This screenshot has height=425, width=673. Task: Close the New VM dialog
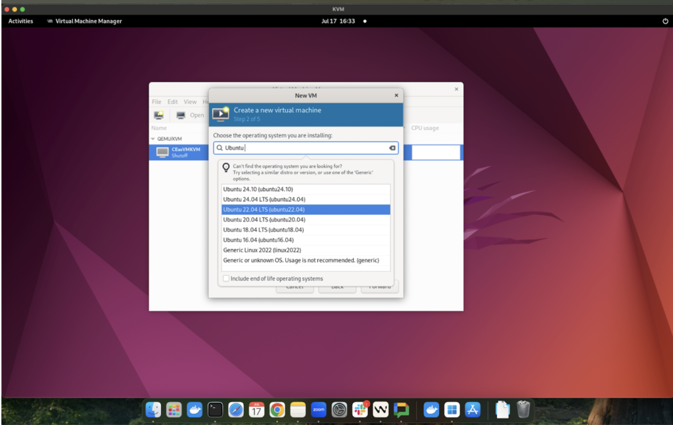click(x=396, y=95)
